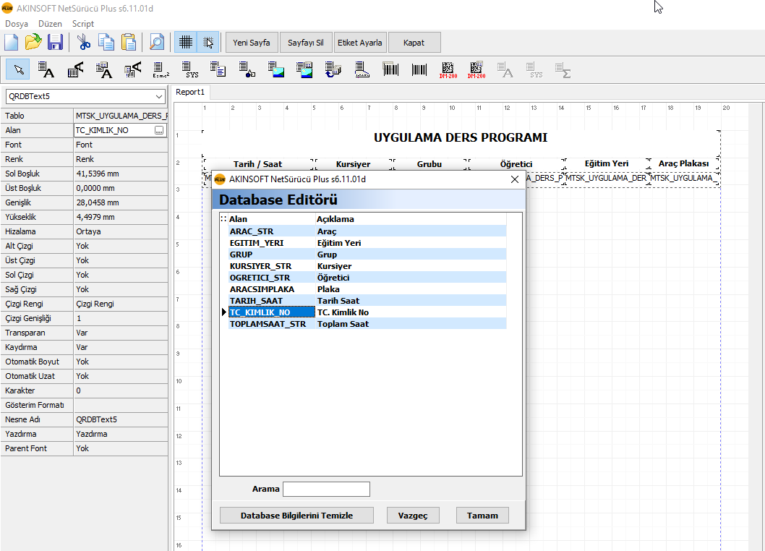The height and width of the screenshot is (551, 765).
Task: Select the TOPLAMSAAT_STR row
Action: point(367,323)
